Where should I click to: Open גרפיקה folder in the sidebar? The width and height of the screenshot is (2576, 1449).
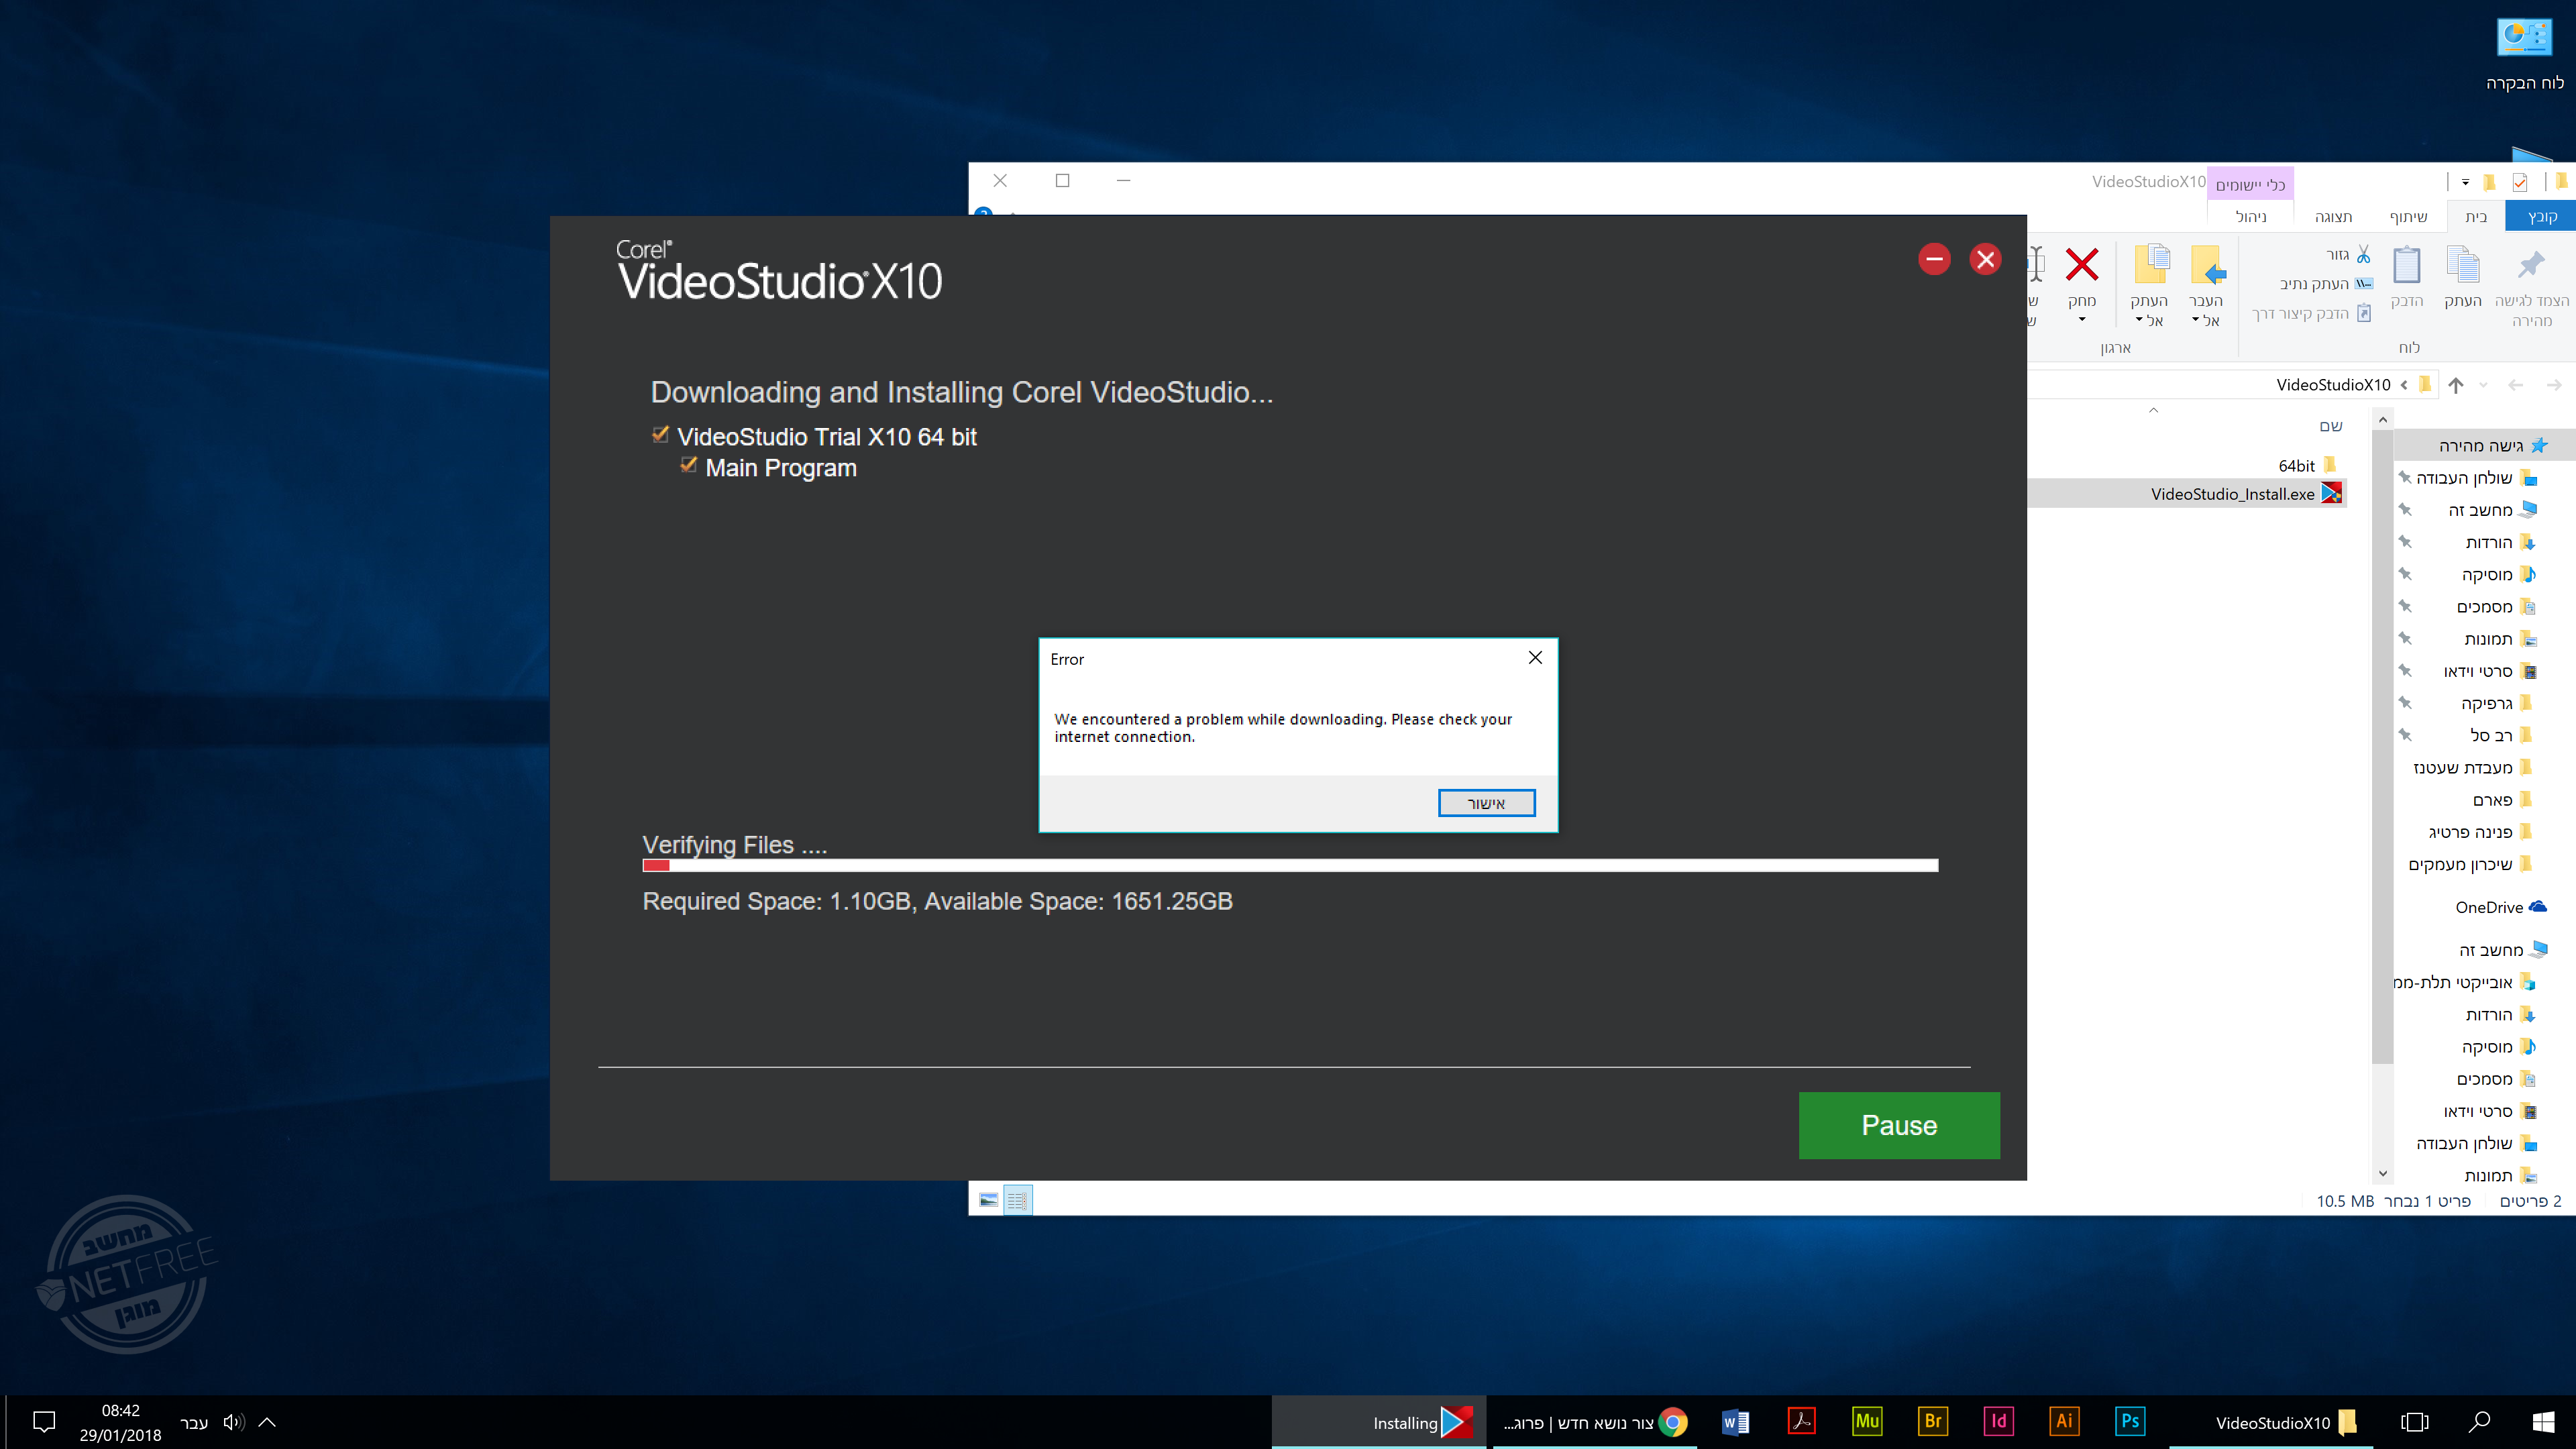(2496, 703)
